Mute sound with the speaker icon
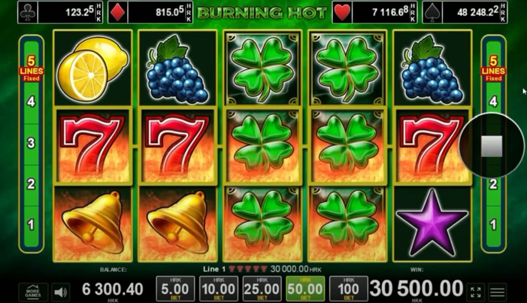 click(x=61, y=292)
